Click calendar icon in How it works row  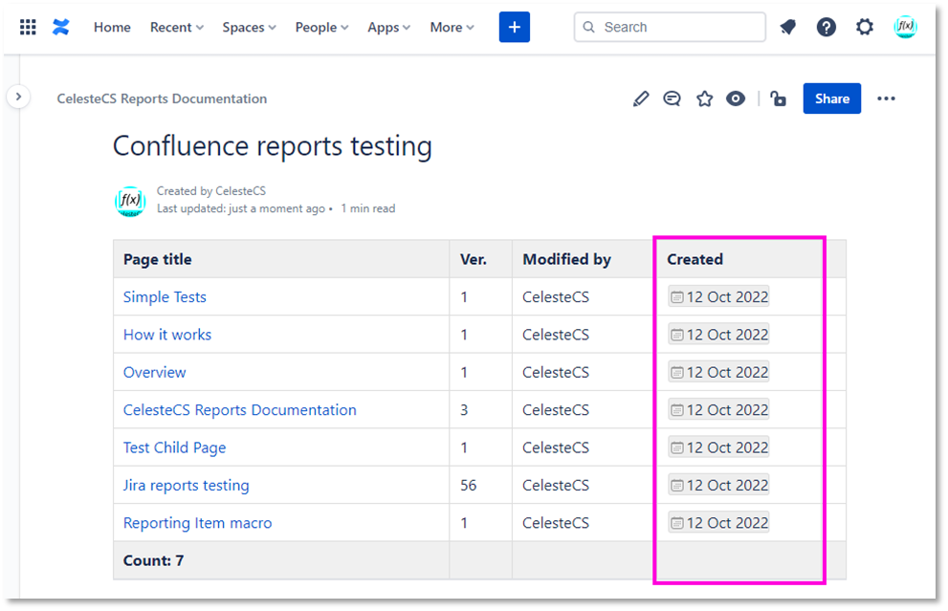click(x=677, y=335)
